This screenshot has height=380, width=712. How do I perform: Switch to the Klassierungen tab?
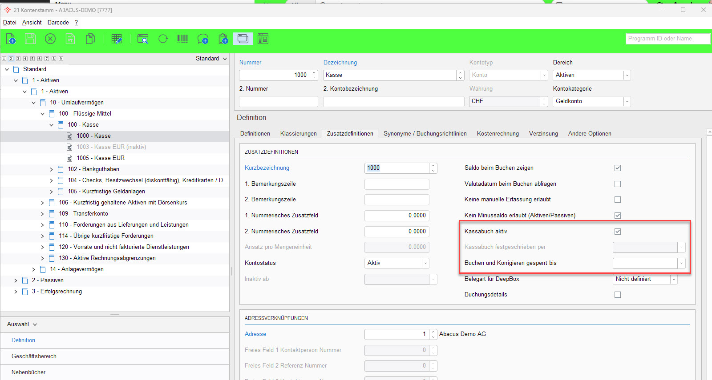pos(299,133)
